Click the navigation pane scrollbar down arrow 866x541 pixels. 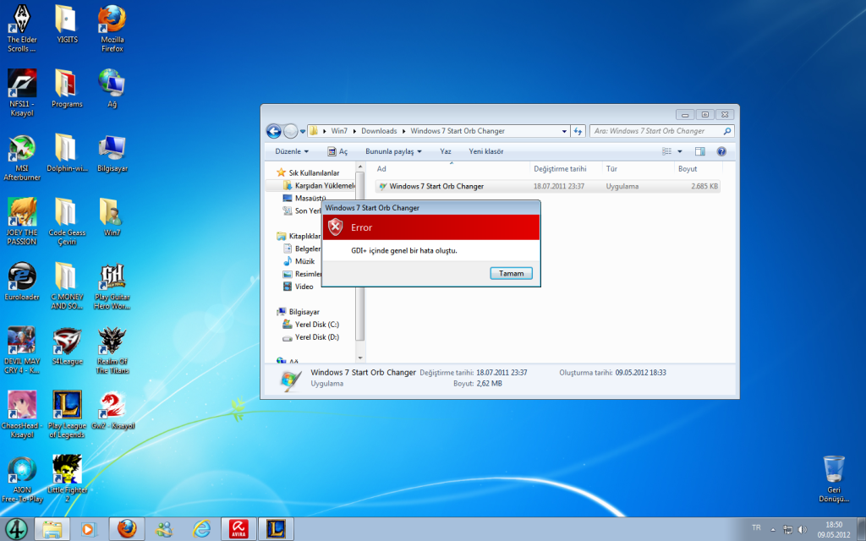pyautogui.click(x=360, y=358)
